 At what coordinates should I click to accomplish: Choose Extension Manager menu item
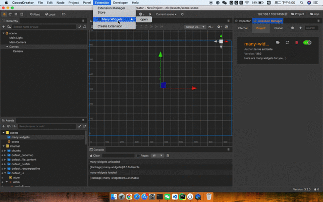[x=111, y=8]
